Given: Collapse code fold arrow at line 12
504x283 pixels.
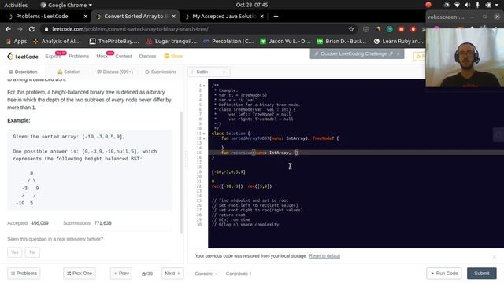Looking at the screenshot, I should point(204,138).
